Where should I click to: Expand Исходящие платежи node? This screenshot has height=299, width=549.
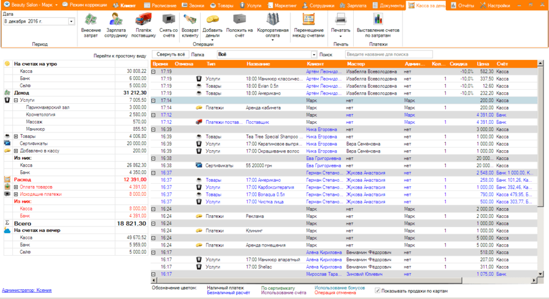pyautogui.click(x=16, y=194)
